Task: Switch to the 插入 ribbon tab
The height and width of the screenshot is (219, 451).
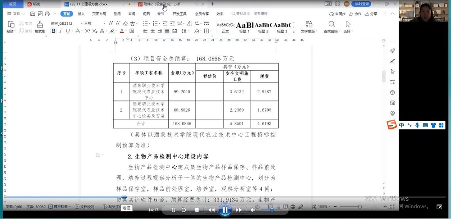Action: pyautogui.click(x=81, y=14)
